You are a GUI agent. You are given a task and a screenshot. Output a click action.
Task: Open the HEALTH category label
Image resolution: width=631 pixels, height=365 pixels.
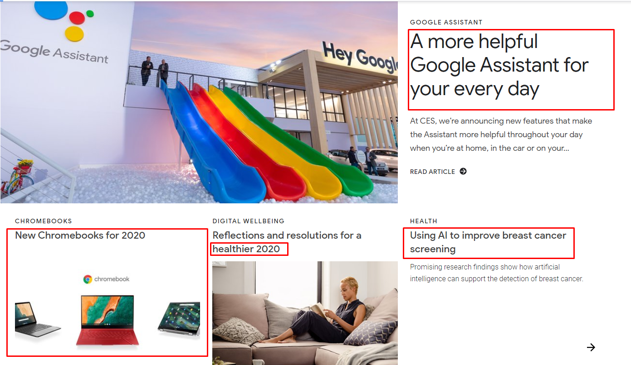(424, 221)
